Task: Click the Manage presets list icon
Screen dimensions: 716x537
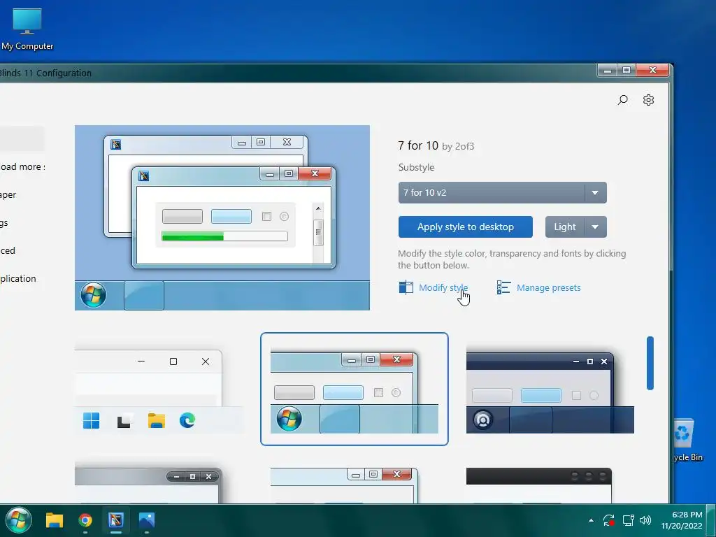Action: pos(503,287)
